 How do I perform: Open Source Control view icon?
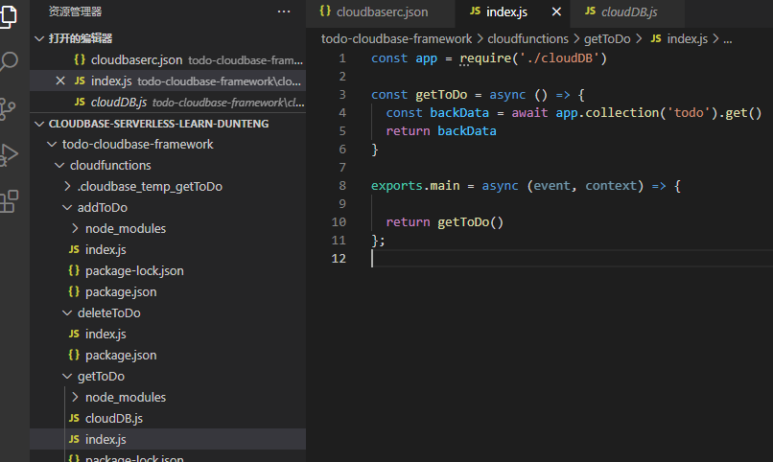point(10,107)
